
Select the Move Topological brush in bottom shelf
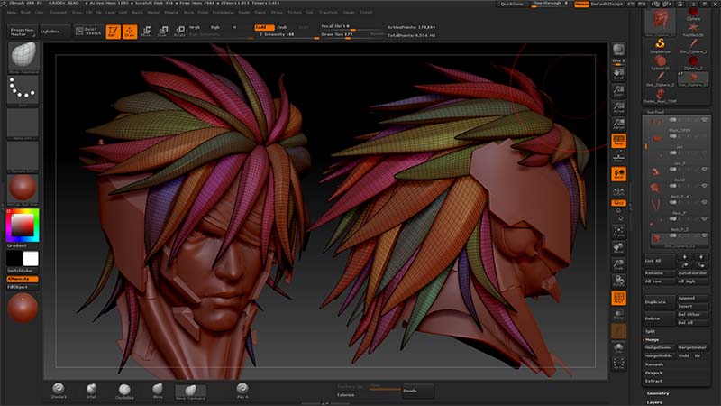[x=190, y=392]
